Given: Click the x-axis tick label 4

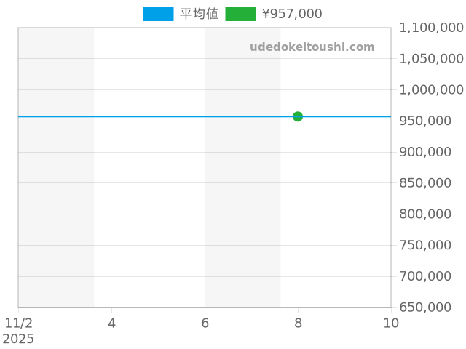Looking at the screenshot, I should click(x=111, y=323).
